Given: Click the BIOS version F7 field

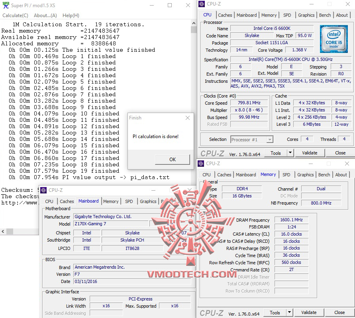Looking at the screenshot, I should [132, 274].
